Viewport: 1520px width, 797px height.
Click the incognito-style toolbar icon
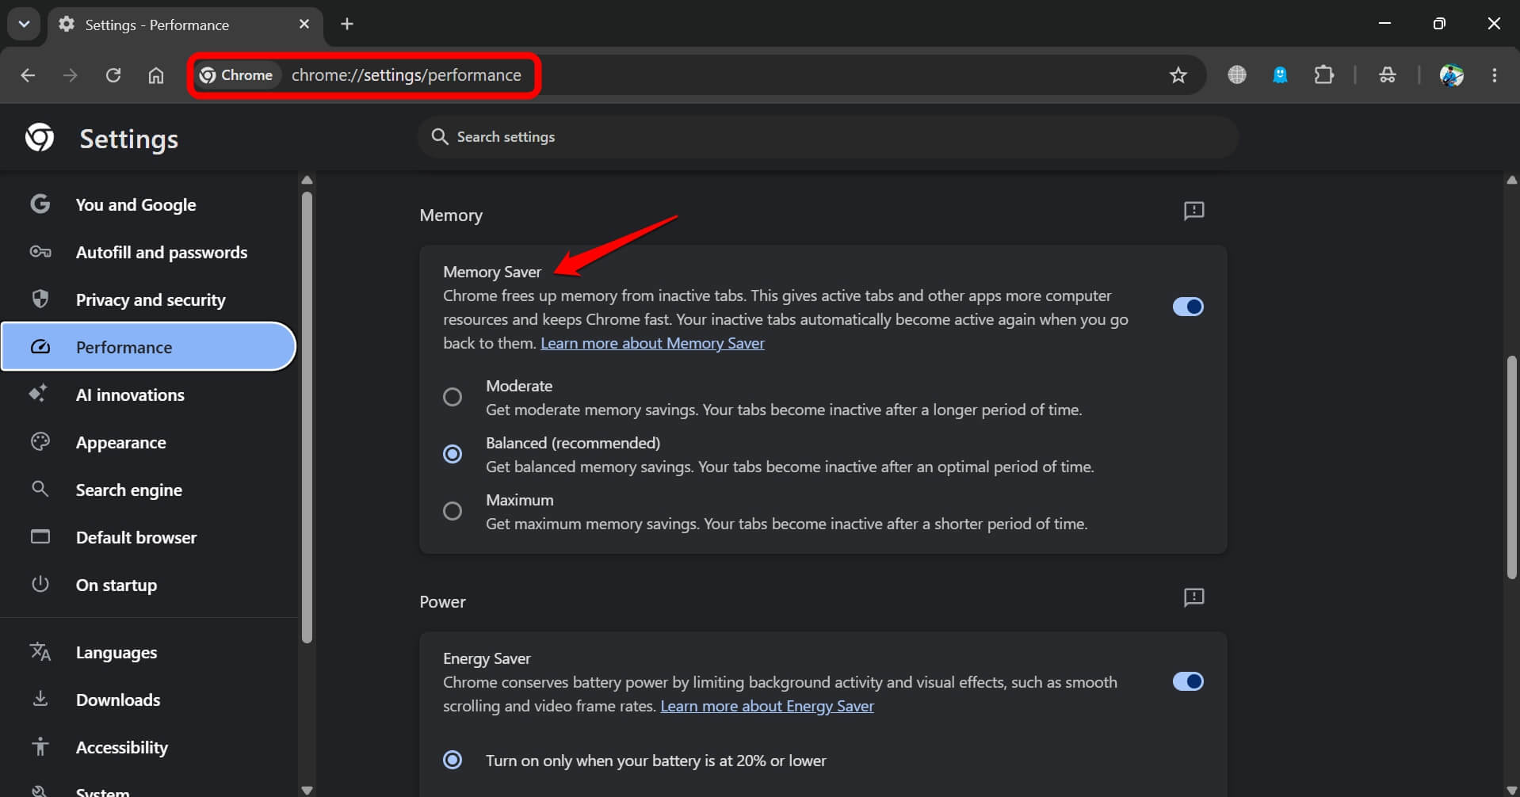point(1388,75)
